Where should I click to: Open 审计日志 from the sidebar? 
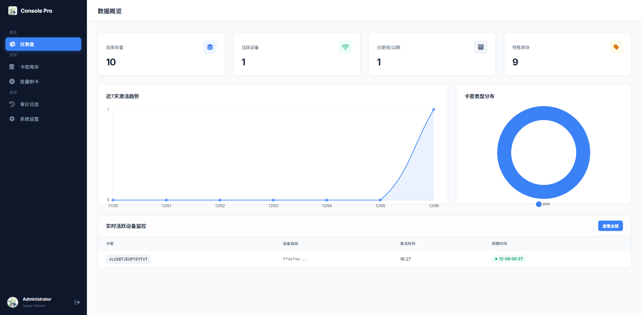[29, 104]
